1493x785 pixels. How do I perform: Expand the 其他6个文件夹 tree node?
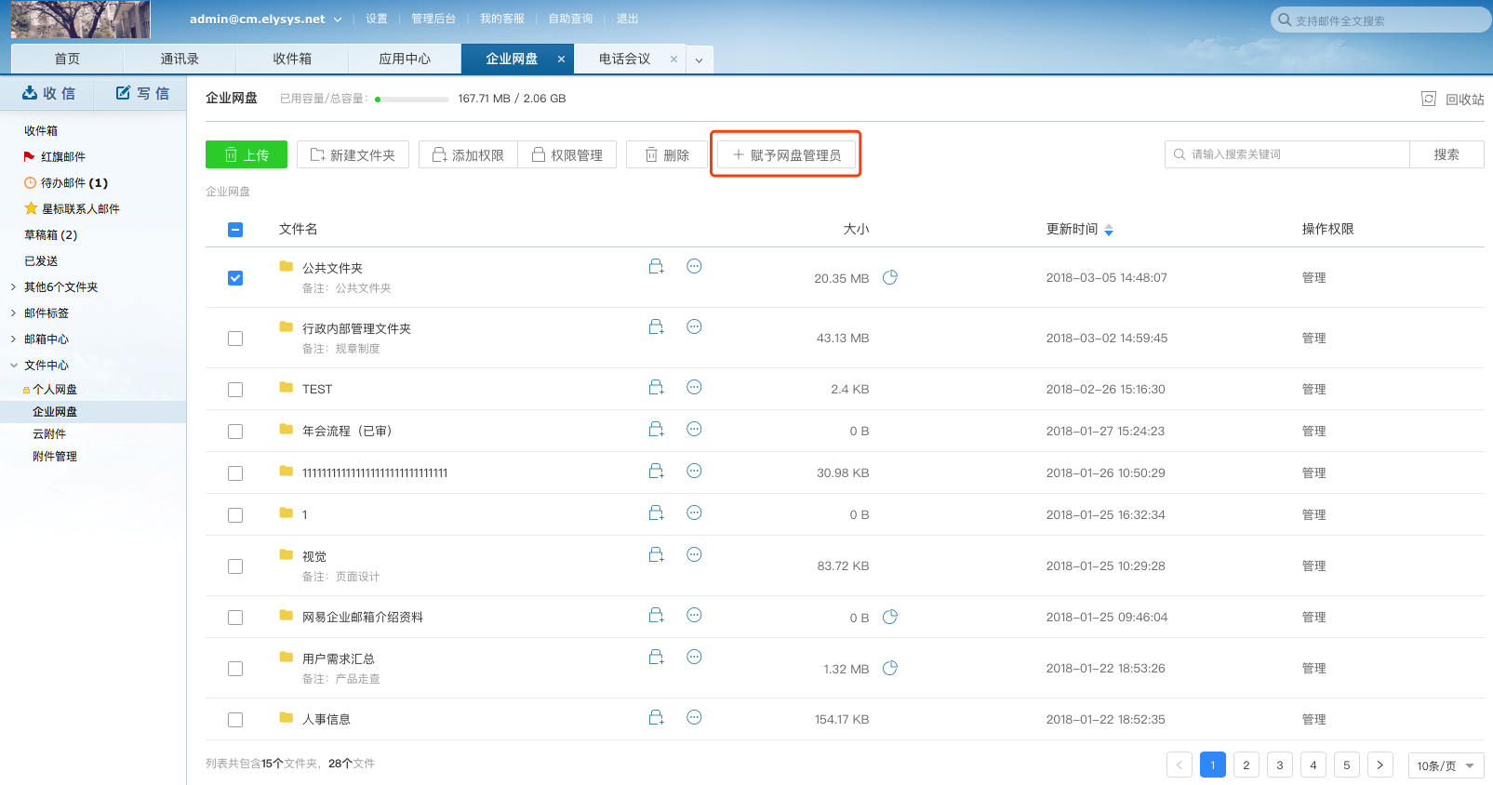coord(13,287)
